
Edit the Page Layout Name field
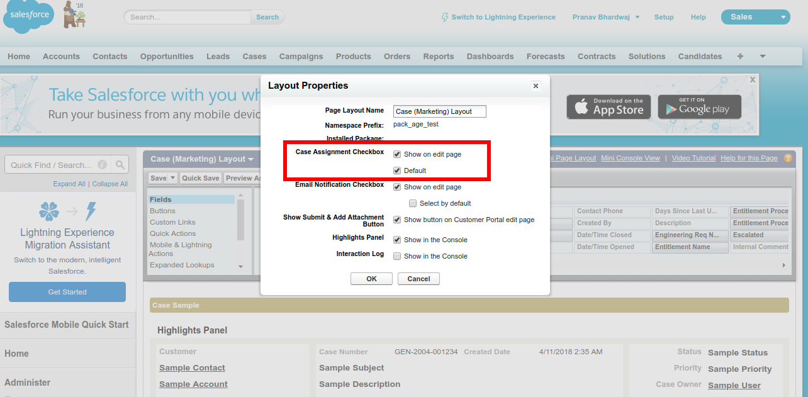coord(439,111)
